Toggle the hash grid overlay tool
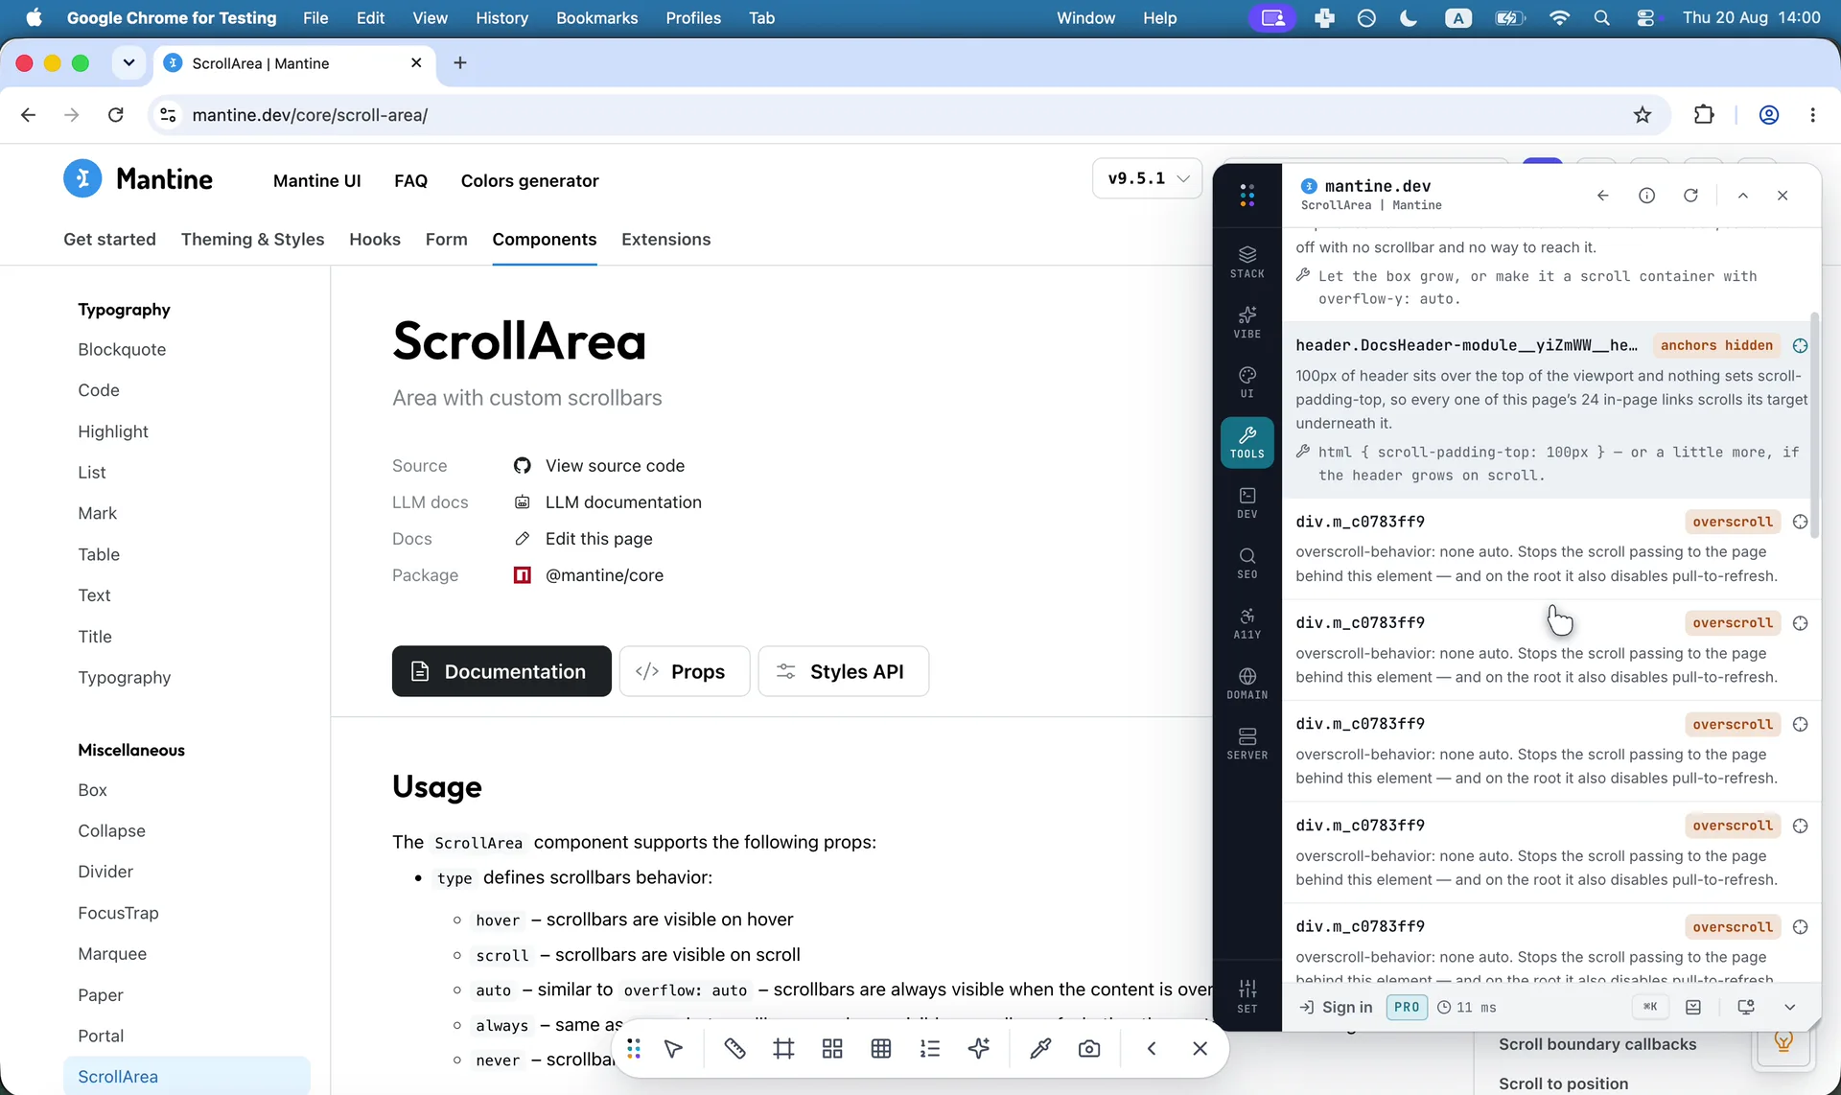The image size is (1841, 1095). [783, 1049]
